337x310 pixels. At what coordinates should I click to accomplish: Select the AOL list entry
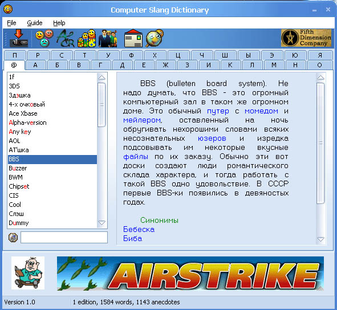52,141
